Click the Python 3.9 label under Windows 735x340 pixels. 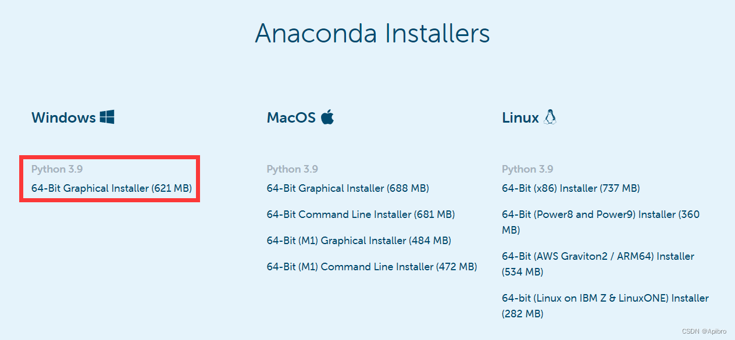56,169
